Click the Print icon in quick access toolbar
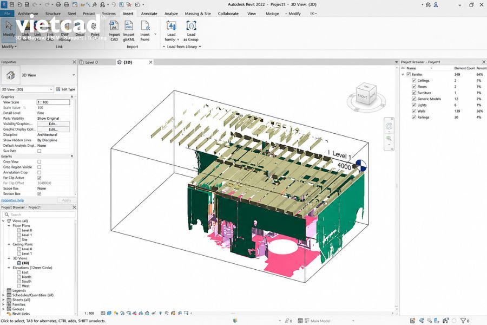487x325 pixels. tap(67, 5)
